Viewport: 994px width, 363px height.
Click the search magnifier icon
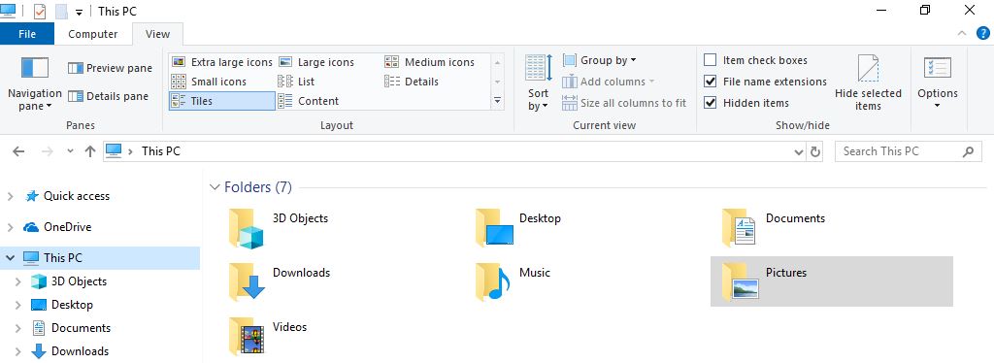pos(968,151)
